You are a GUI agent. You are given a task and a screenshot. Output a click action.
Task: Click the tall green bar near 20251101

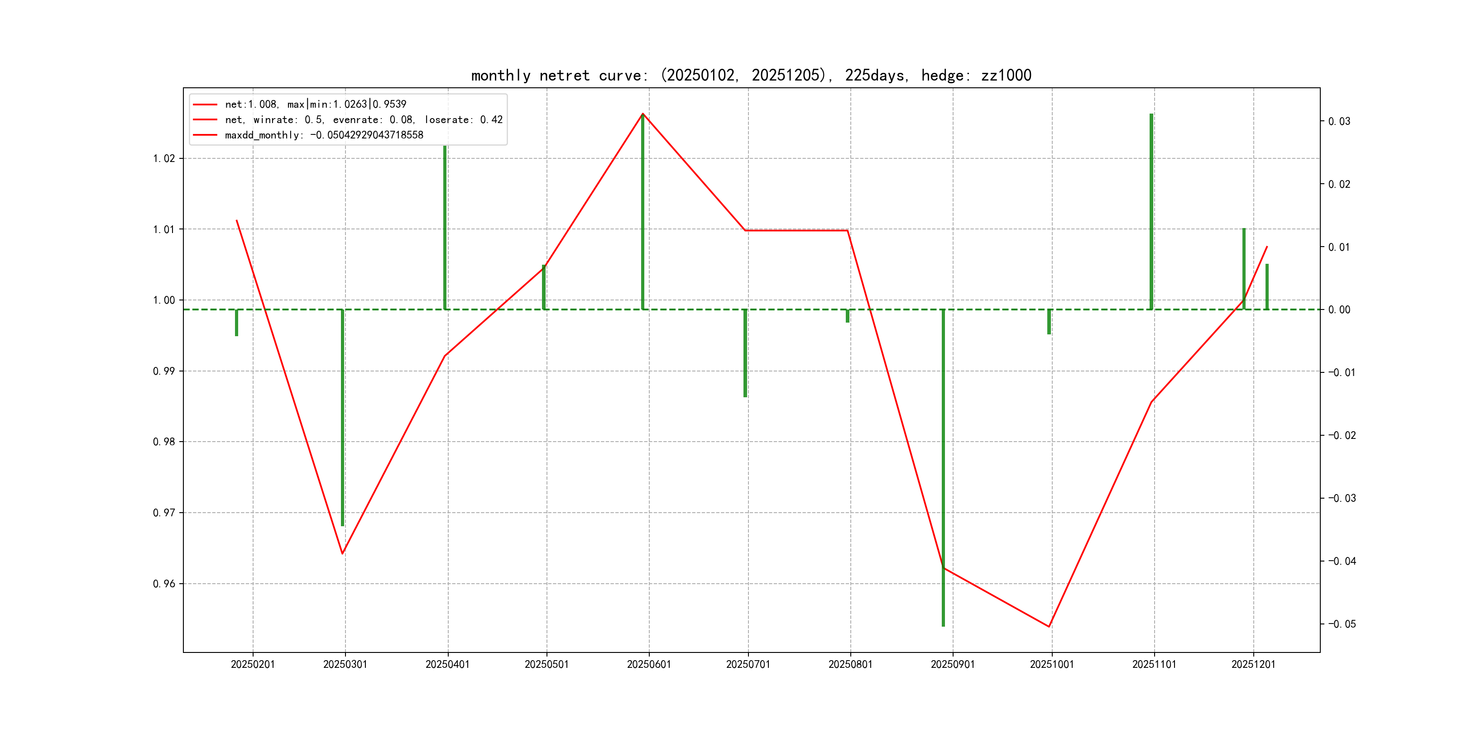[1151, 210]
